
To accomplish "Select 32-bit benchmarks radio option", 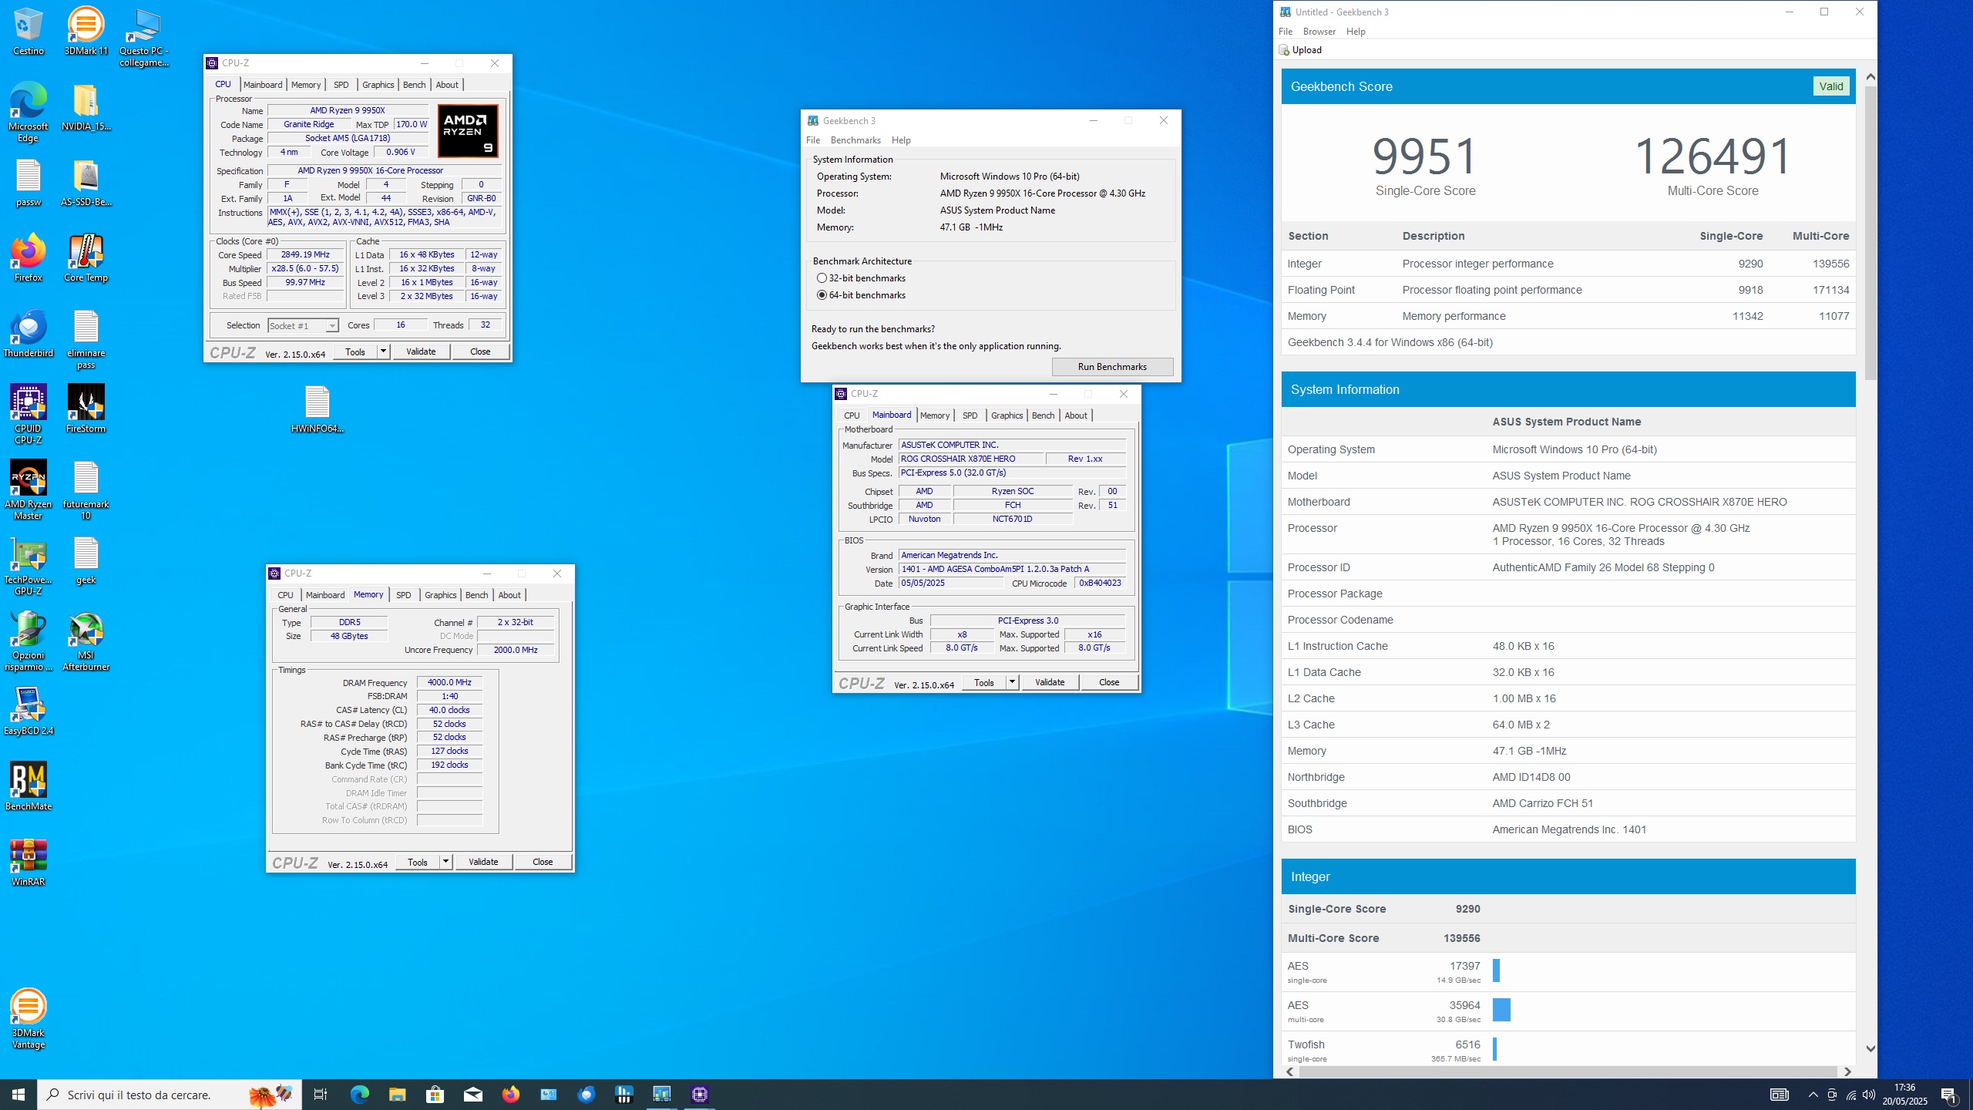I will pos(822,278).
